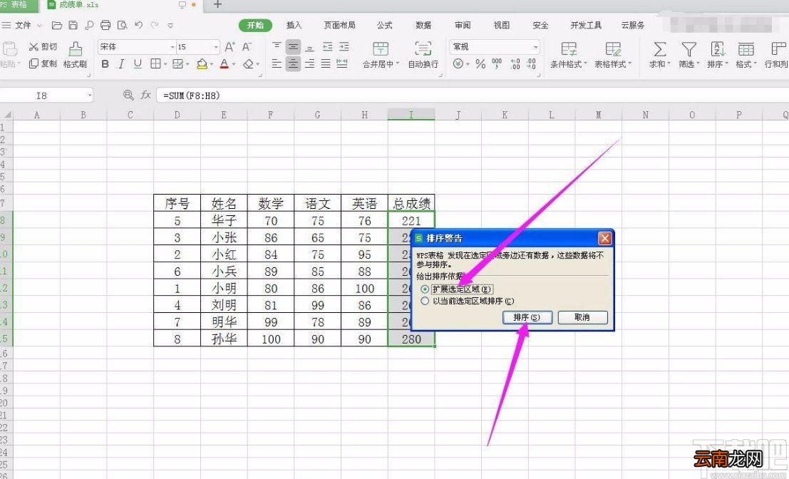Switch to the 审阅 ribbon tab
The height and width of the screenshot is (479, 789).
click(x=463, y=25)
